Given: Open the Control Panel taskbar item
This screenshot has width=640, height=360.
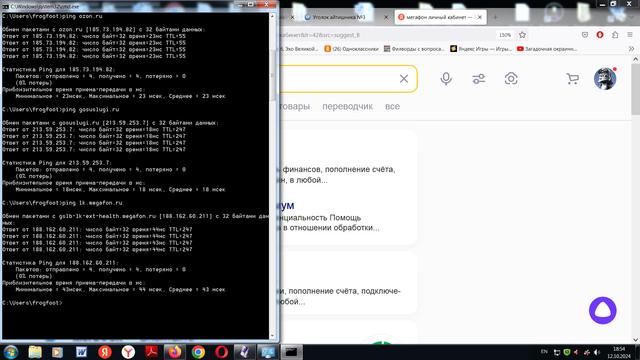Looking at the screenshot, I should click(x=268, y=352).
